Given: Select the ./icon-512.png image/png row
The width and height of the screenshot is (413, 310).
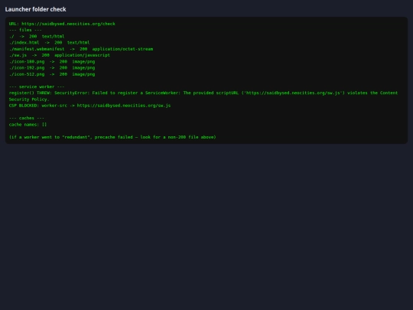Looking at the screenshot, I should click(x=52, y=74).
